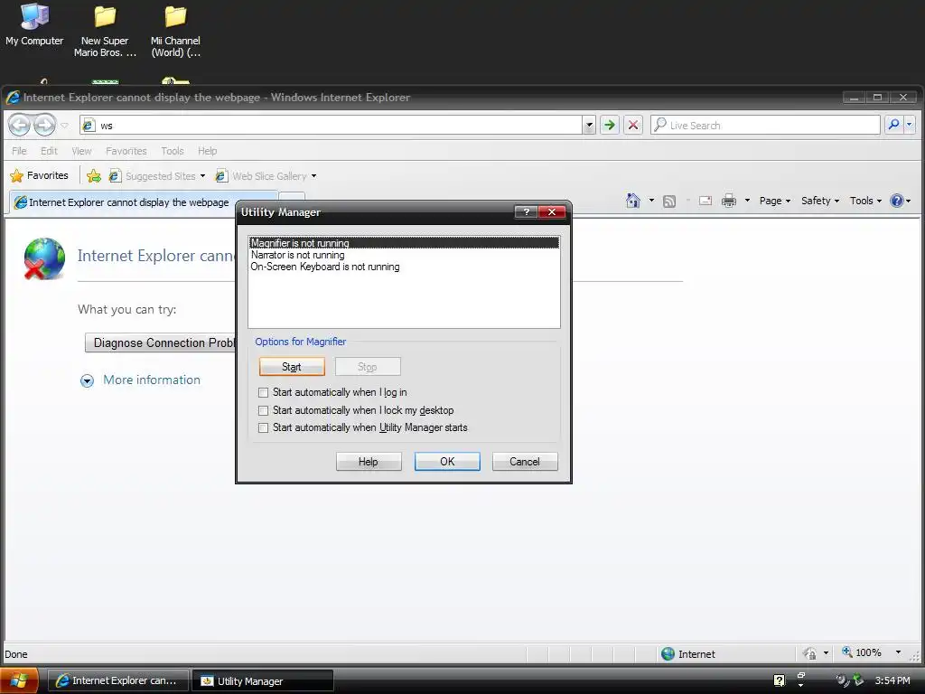Open the View menu in Internet Explorer
This screenshot has height=694, width=925.
(81, 151)
